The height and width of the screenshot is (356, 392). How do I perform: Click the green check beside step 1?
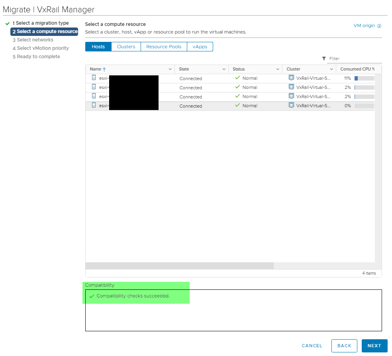[x=8, y=24]
